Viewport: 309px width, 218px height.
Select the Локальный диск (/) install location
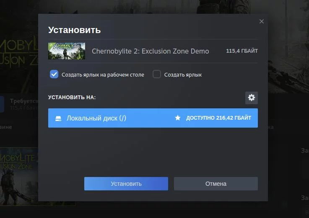(153, 118)
